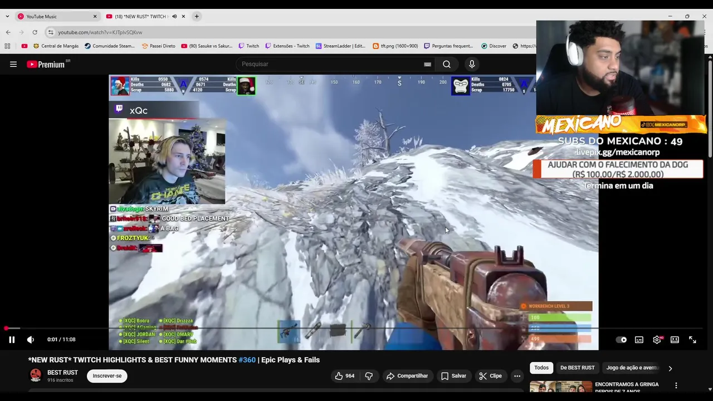Open the browser apps grid bookmark icon
The height and width of the screenshot is (401, 713).
7,46
